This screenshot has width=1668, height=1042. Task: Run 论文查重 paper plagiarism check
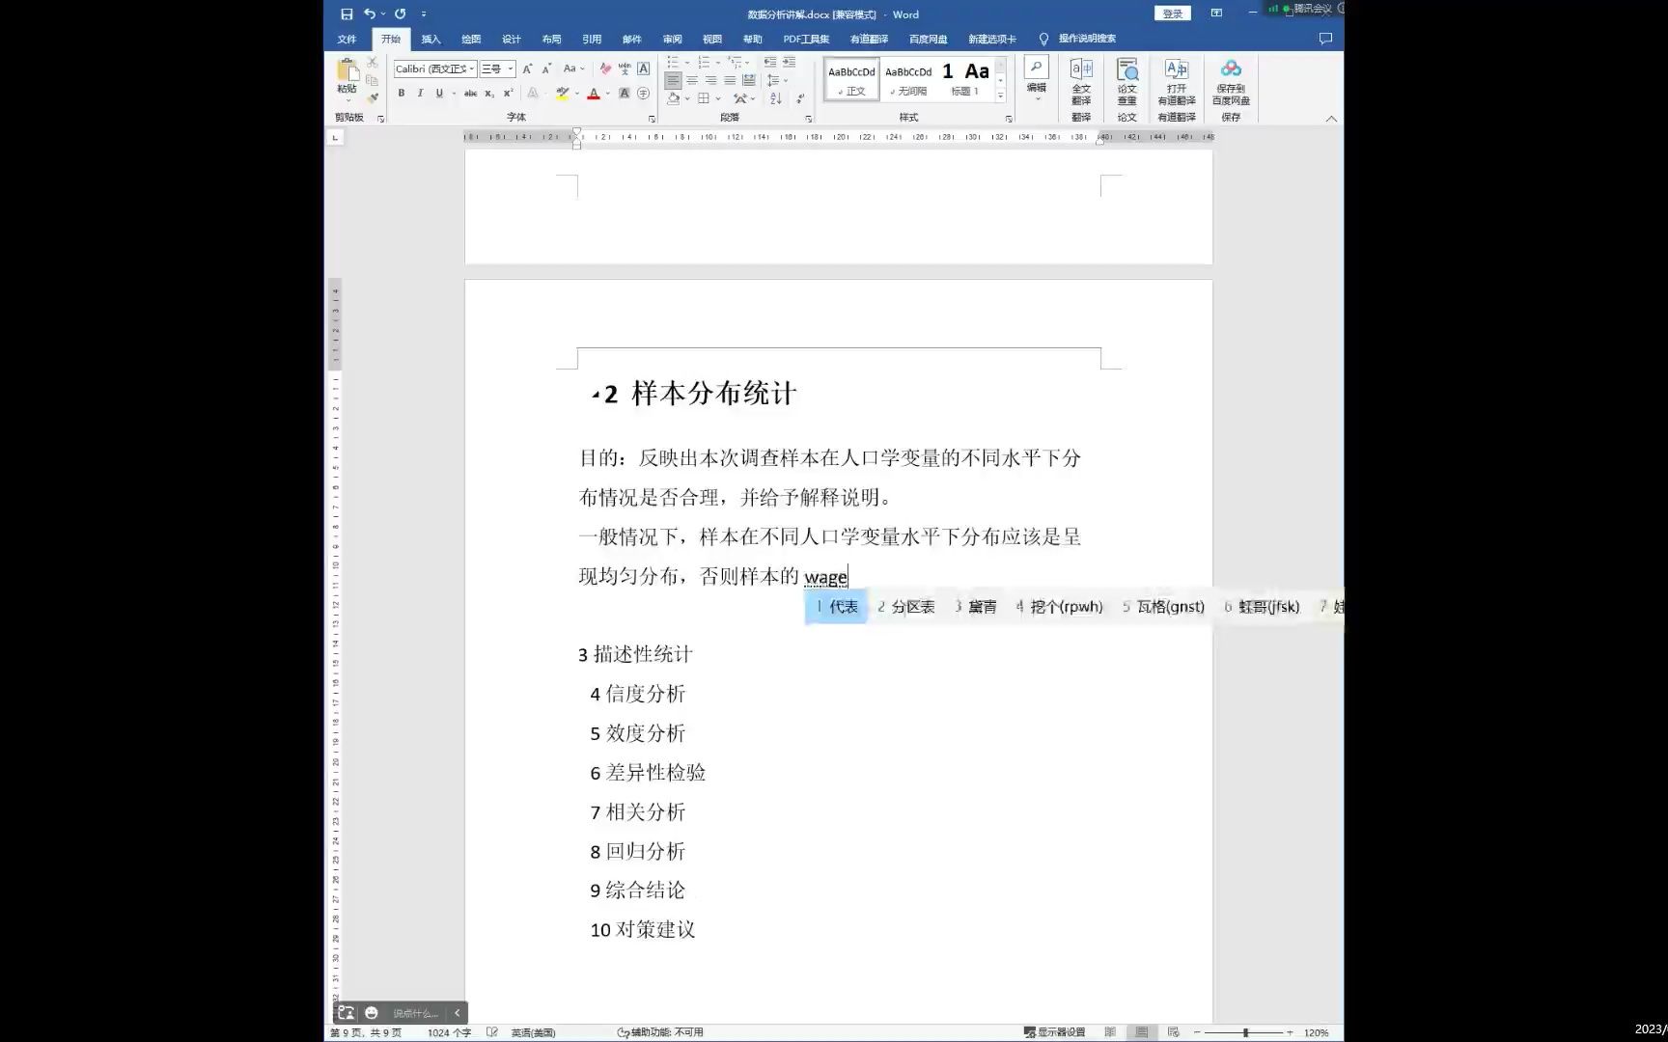click(1127, 82)
